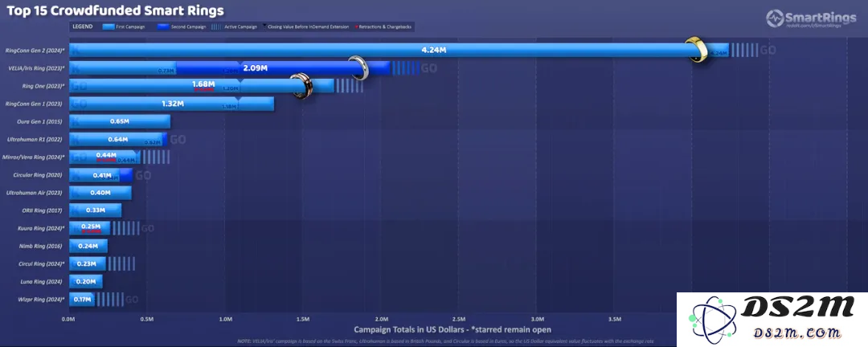Click the 'Kuura Ring (2024)*' row label
868x347 pixels.
pyautogui.click(x=41, y=228)
